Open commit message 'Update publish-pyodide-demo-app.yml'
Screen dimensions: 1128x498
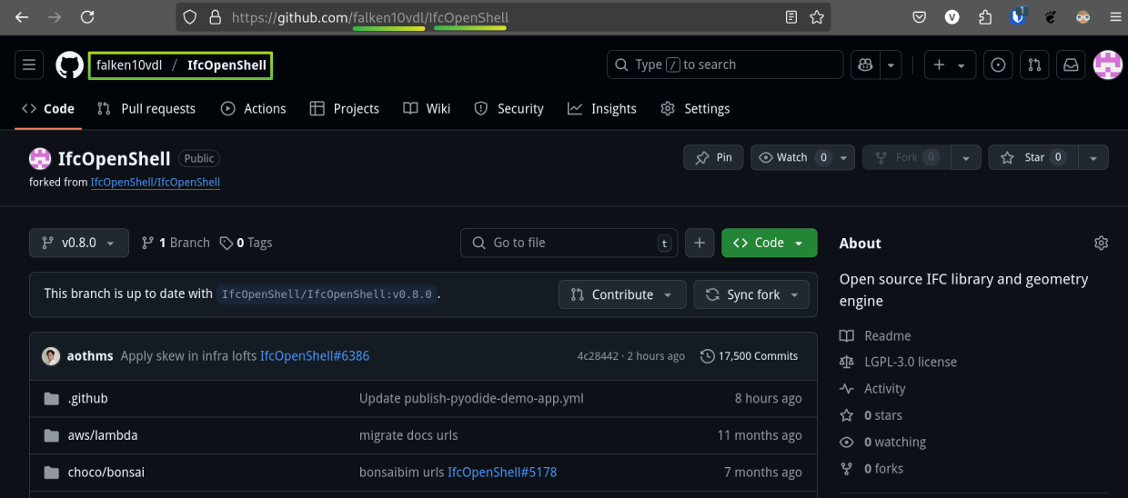[x=471, y=398]
